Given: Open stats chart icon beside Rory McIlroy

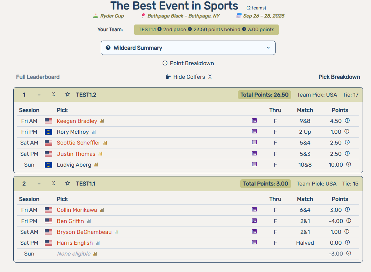Looking at the screenshot, I should tap(94, 132).
